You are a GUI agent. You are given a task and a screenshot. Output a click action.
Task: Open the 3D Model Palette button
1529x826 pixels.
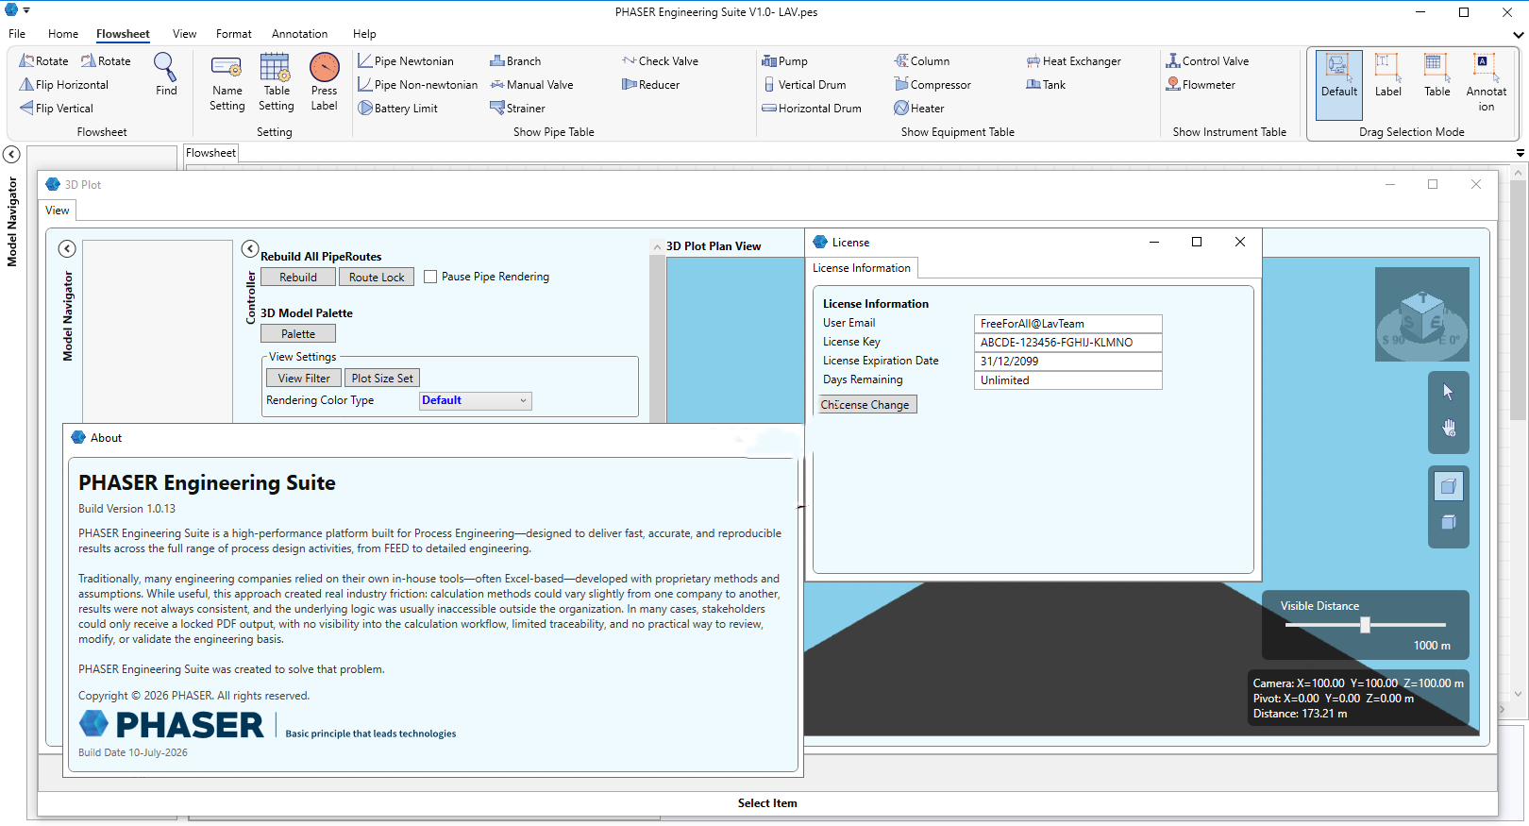(298, 333)
